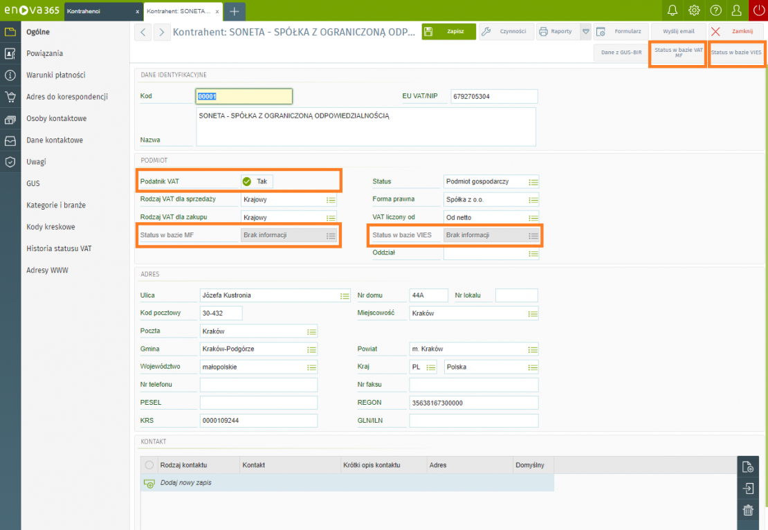This screenshot has height=530, width=768.
Task: Open the Forma prawna dropdown list
Action: 533,199
